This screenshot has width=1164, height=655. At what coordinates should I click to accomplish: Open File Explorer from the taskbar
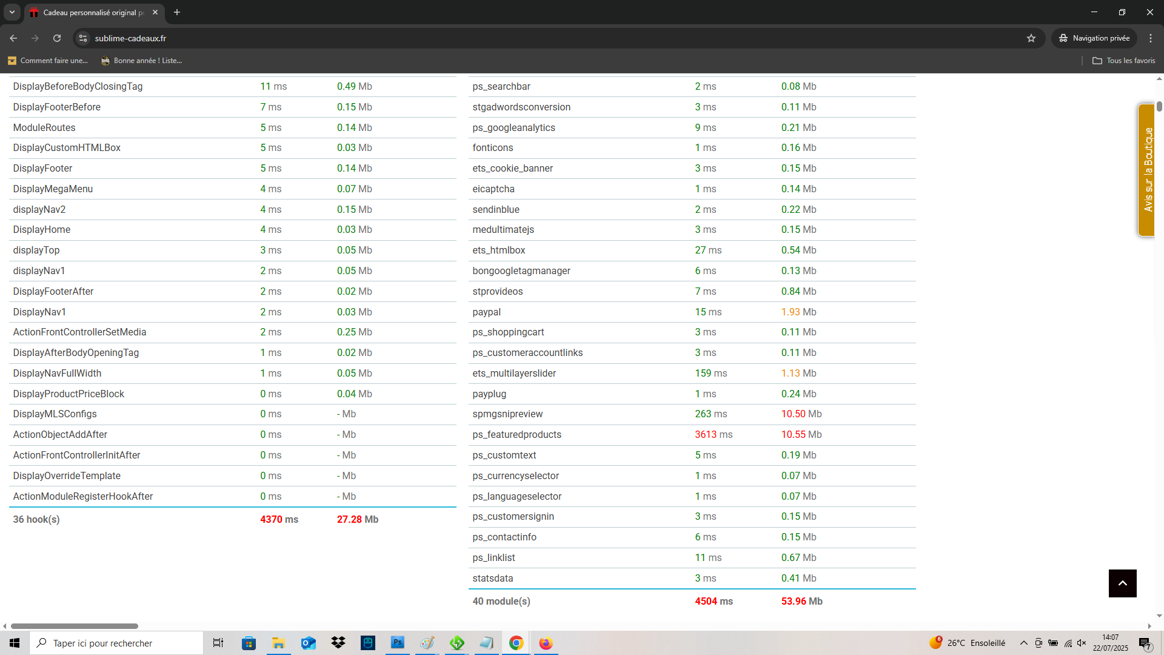pyautogui.click(x=279, y=643)
